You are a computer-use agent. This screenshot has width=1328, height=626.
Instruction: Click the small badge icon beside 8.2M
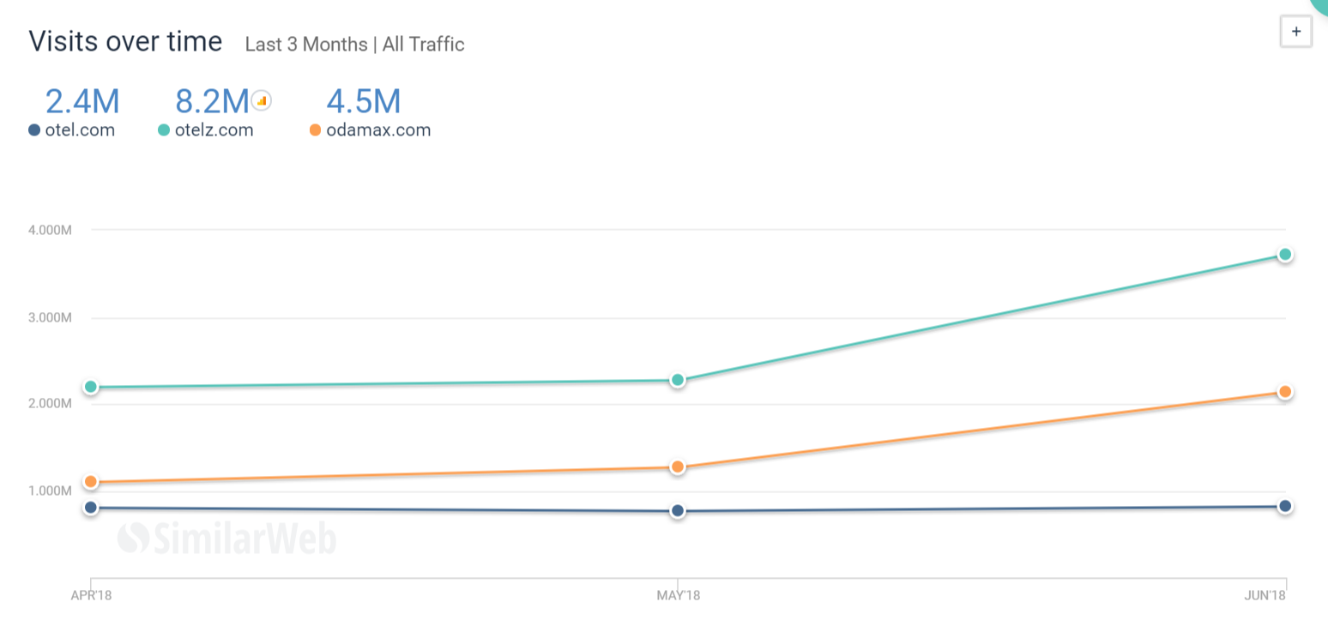click(x=262, y=100)
